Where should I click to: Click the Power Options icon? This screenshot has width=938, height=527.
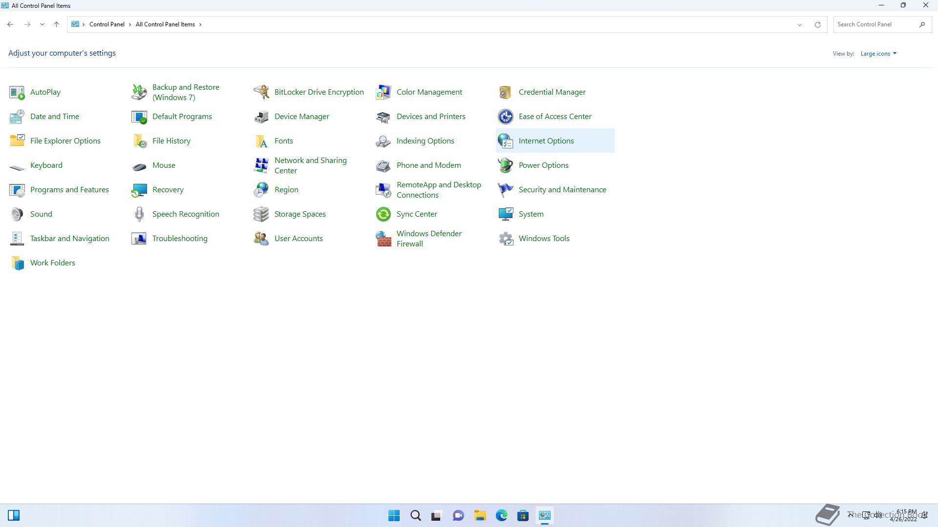point(506,165)
